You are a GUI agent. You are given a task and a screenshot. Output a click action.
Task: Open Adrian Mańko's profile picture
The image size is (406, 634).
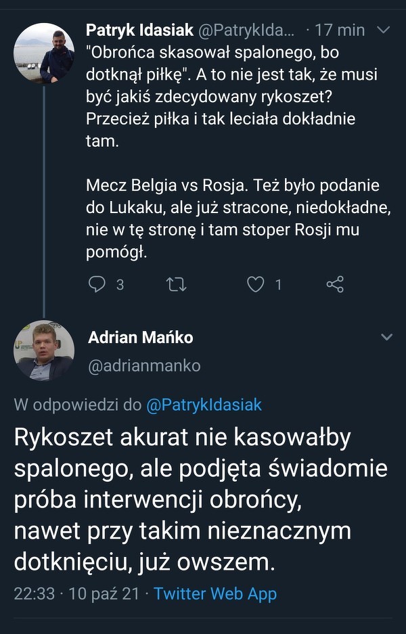(44, 350)
